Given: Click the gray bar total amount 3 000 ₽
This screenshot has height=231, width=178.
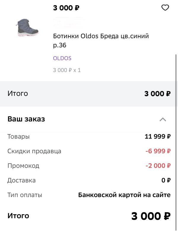Looking at the screenshot, I should (x=157, y=94).
